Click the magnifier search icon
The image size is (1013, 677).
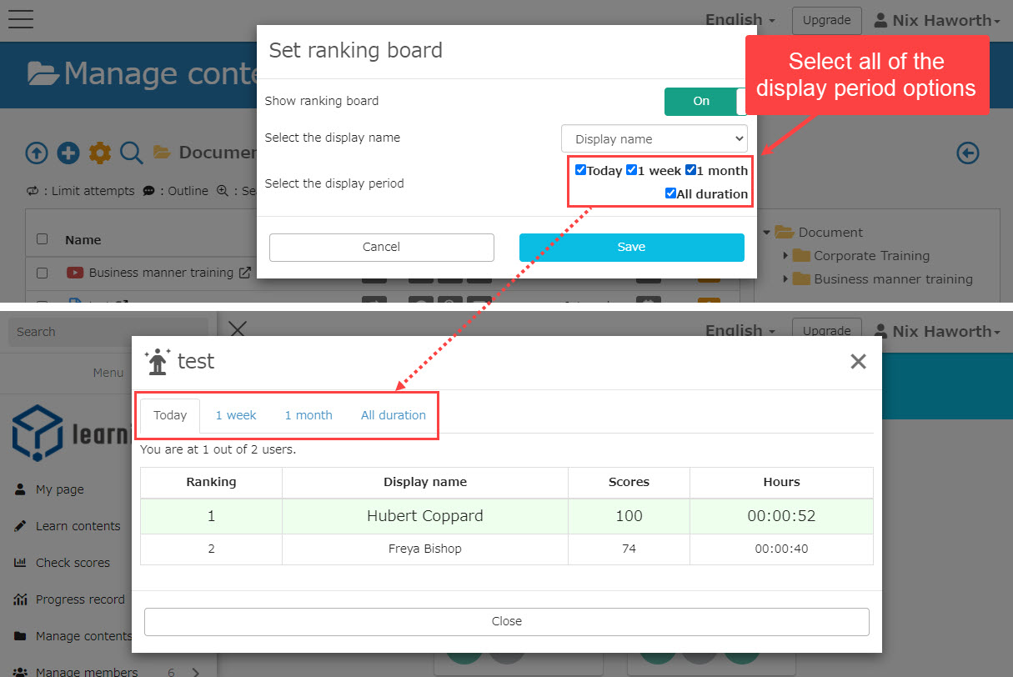(131, 153)
